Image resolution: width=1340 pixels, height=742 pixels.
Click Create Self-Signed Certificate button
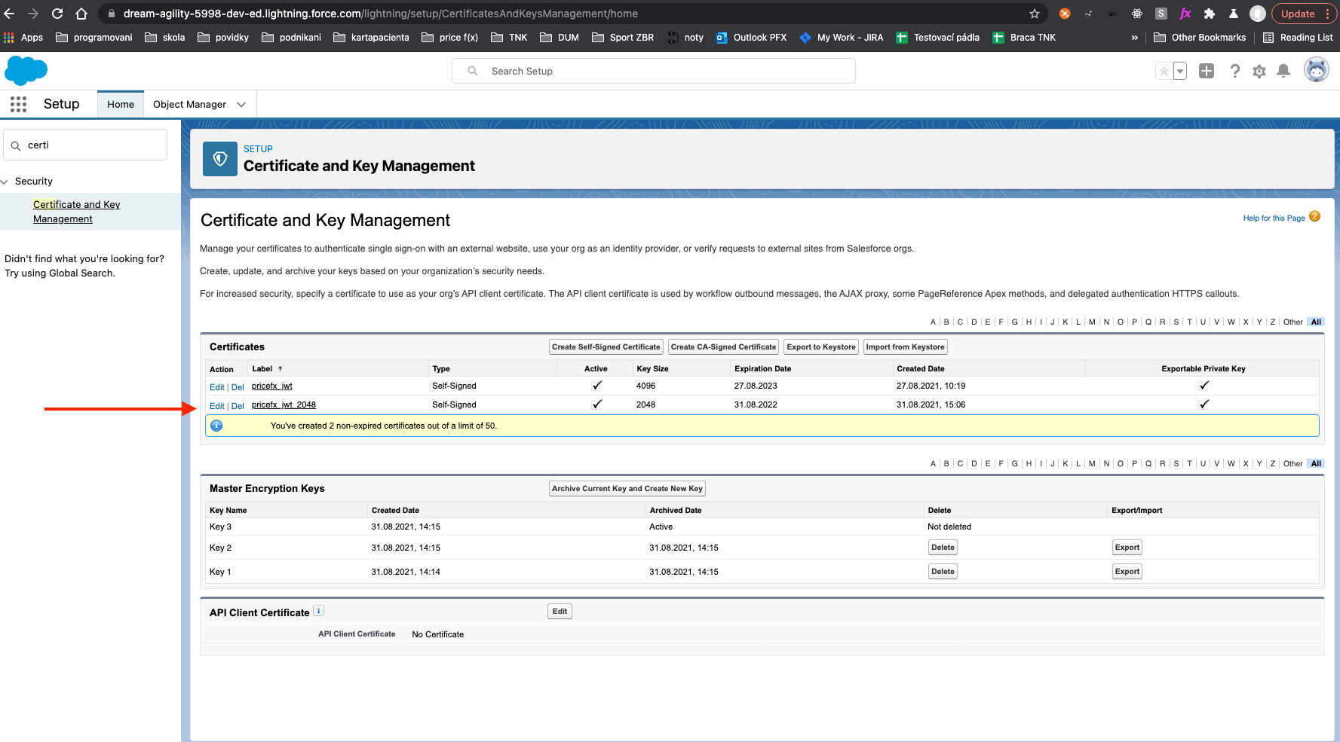click(606, 347)
